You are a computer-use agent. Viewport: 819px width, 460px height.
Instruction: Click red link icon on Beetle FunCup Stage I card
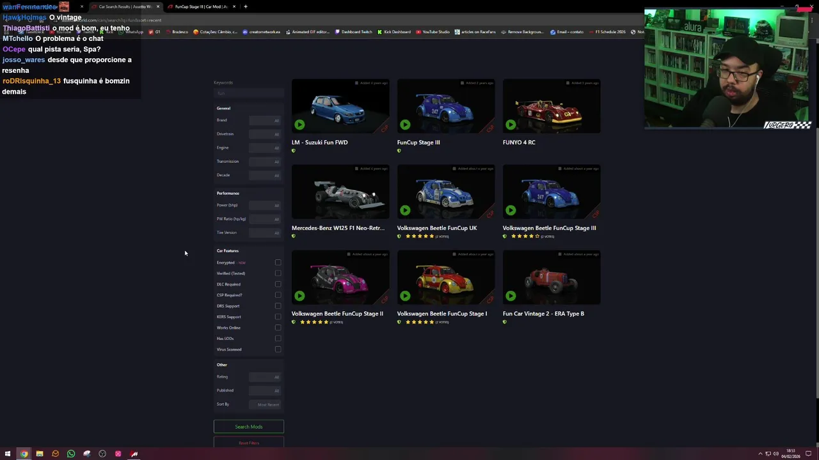[x=490, y=300]
